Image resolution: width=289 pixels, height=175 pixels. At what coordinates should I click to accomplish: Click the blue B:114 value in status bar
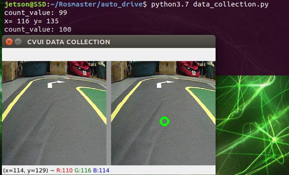tap(101, 170)
